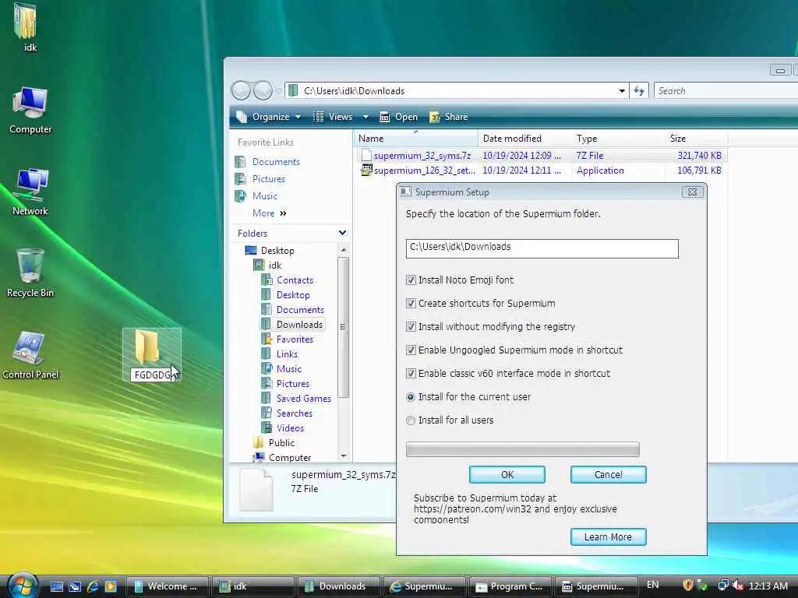Viewport: 798px width, 598px height.
Task: Click the security shield tray icon
Action: 688,586
